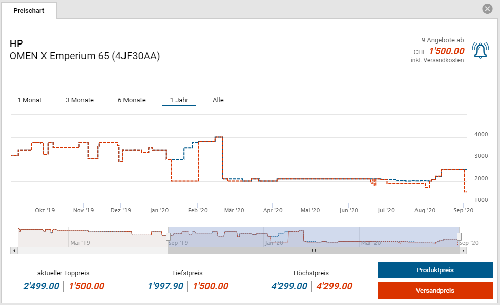
Task: Select the 6 Monate time range
Action: 132,100
